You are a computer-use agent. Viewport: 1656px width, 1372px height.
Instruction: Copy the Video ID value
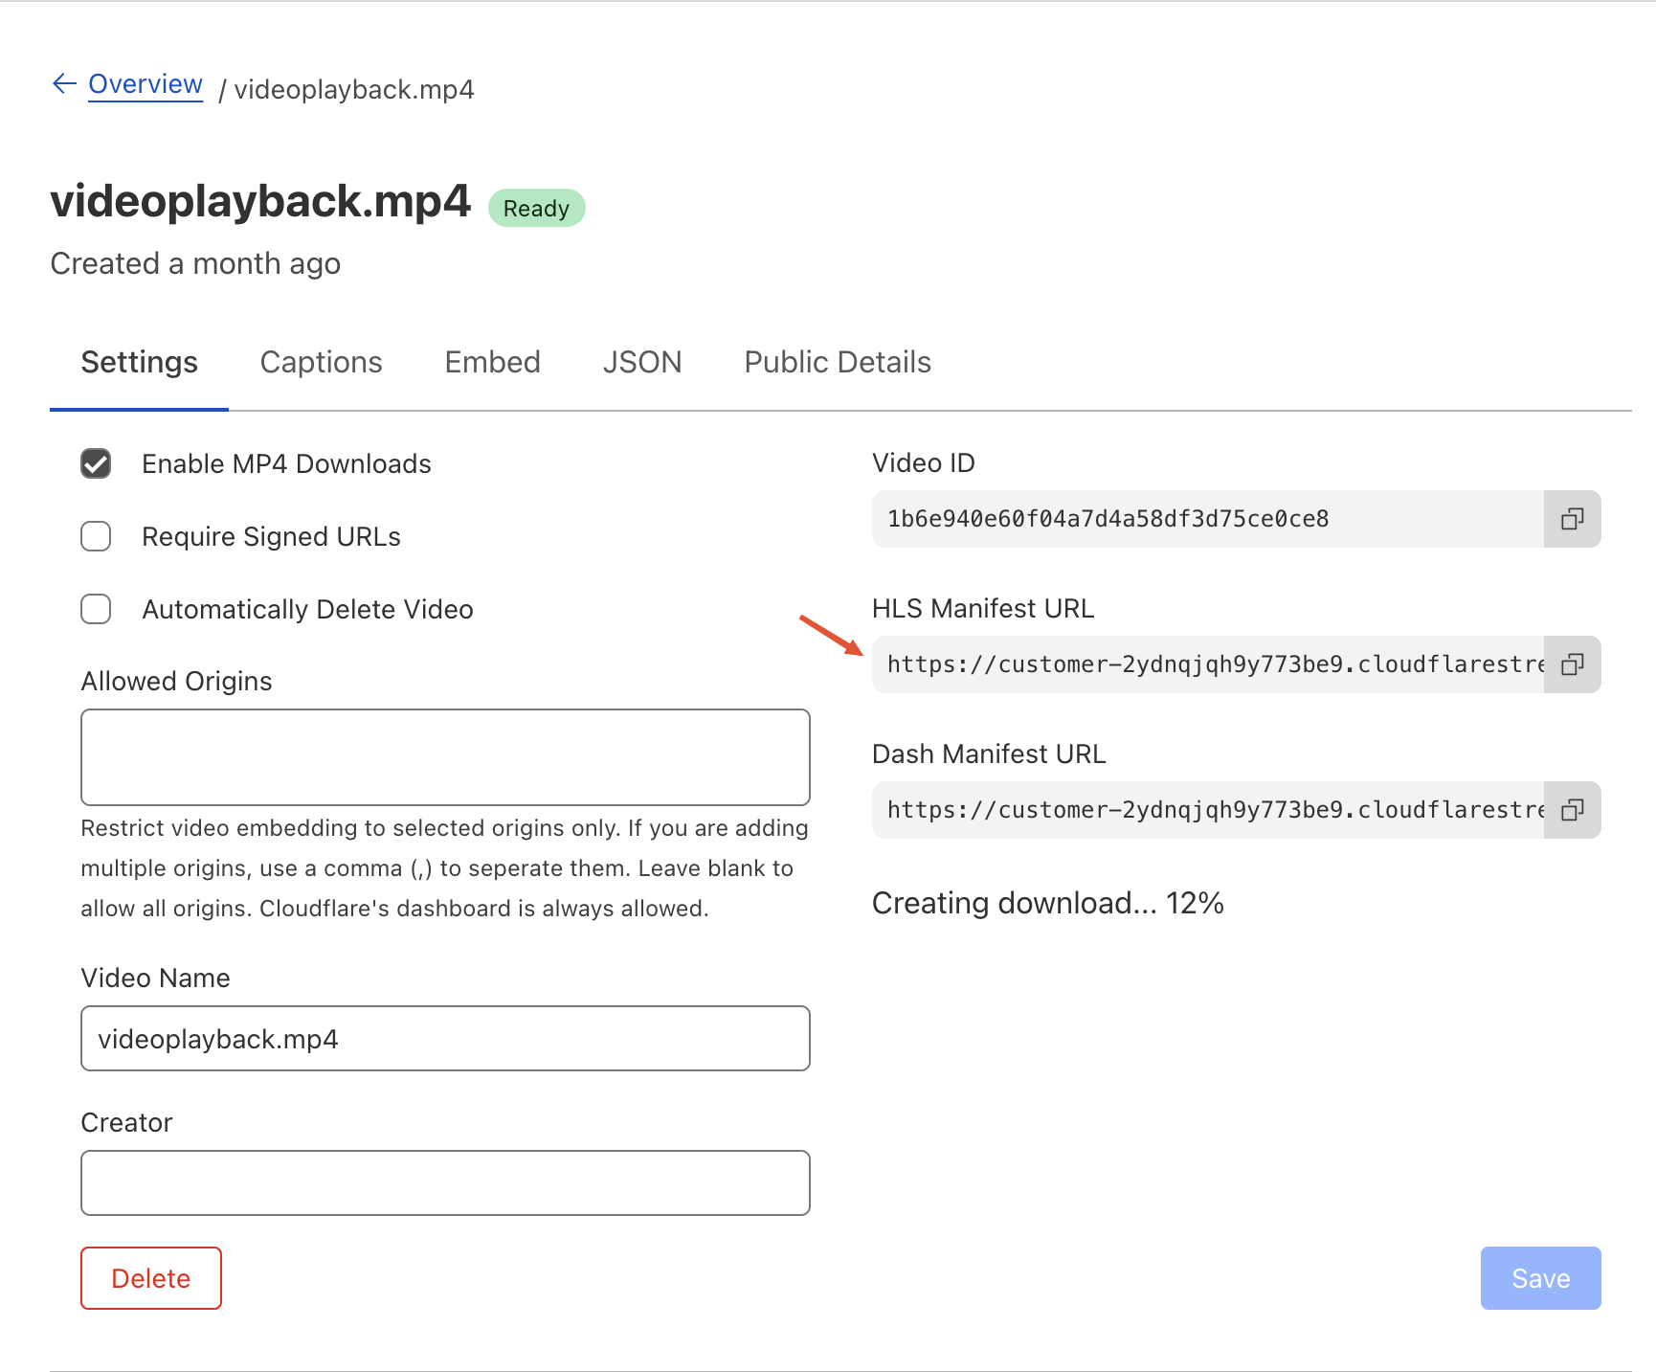tap(1572, 519)
